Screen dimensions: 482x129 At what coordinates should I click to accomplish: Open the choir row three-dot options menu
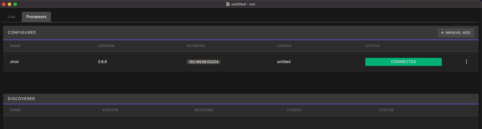[x=467, y=62]
